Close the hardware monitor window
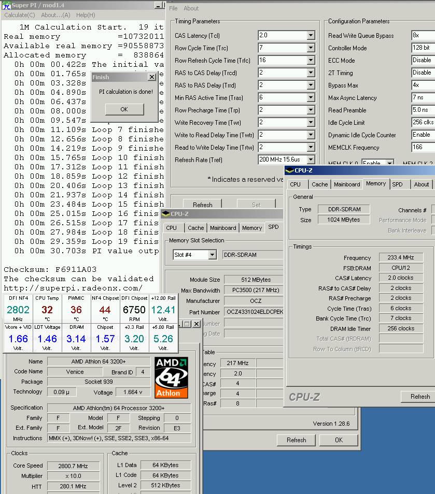This screenshot has height=494, width=435. point(197,324)
